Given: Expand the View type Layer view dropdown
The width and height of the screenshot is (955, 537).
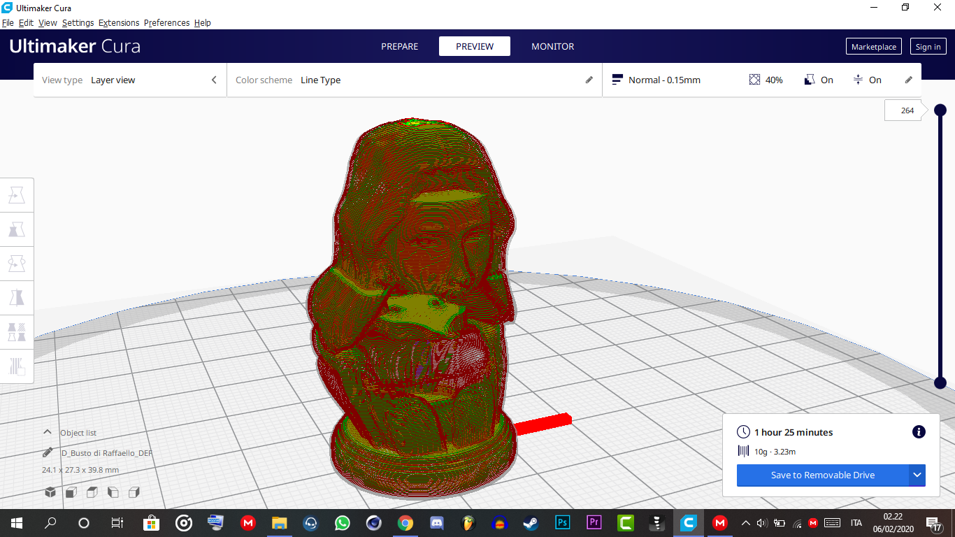Looking at the screenshot, I should [x=130, y=80].
